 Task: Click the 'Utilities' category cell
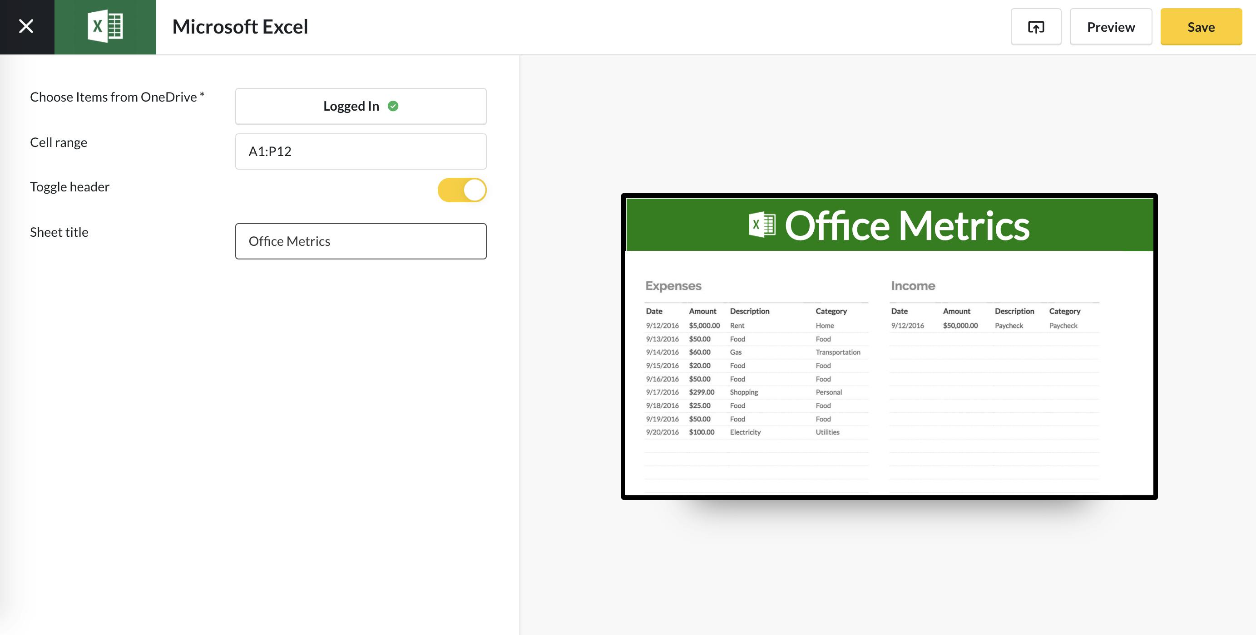point(827,432)
